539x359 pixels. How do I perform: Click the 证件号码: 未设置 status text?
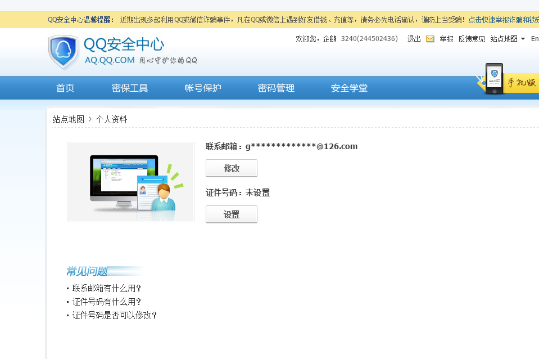click(x=238, y=193)
